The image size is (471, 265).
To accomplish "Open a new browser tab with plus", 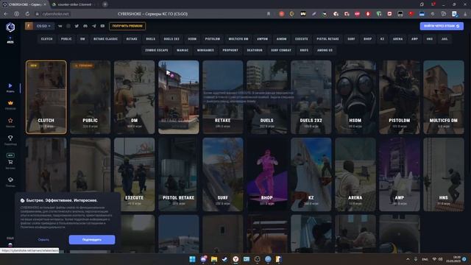I will (x=105, y=4).
